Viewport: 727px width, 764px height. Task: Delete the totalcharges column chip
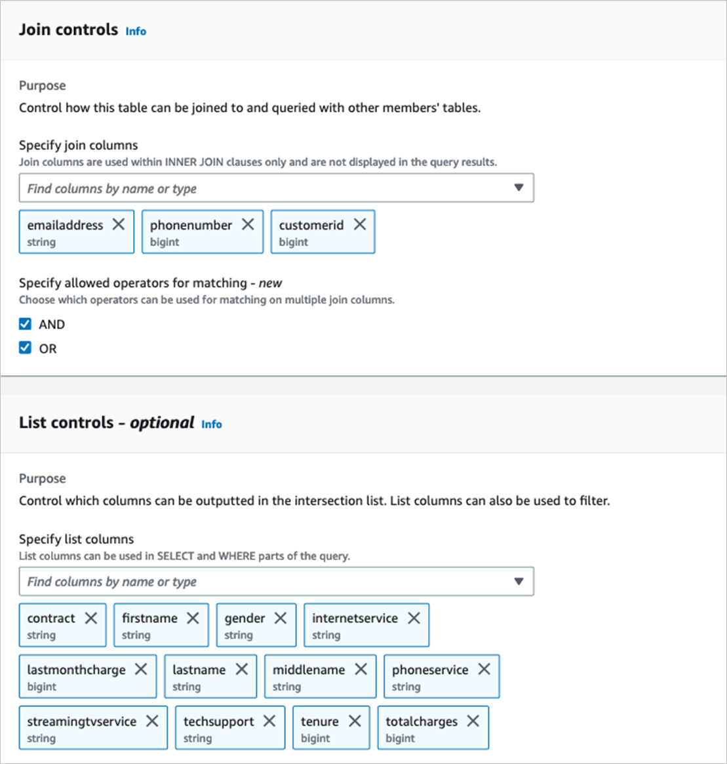coord(473,721)
